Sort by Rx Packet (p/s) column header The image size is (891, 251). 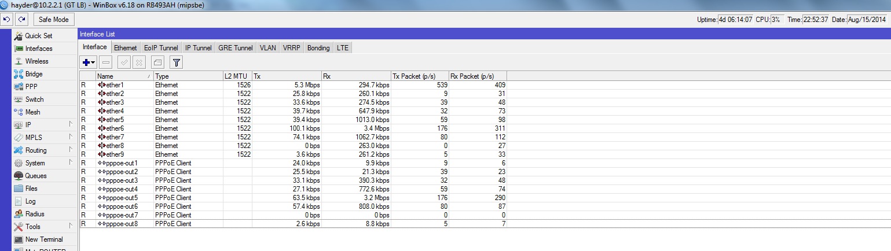click(x=478, y=76)
